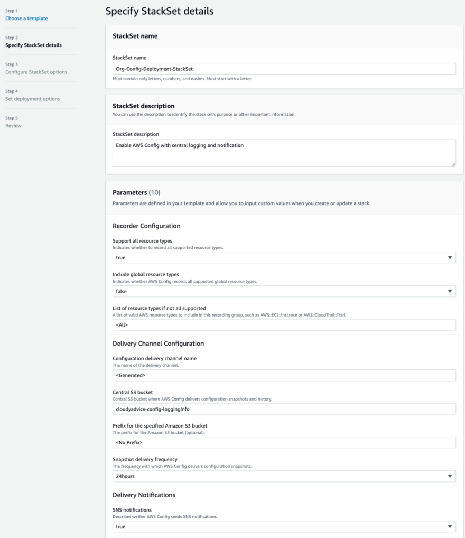
Task: Focus the S3 bucket prefix field
Action: pyautogui.click(x=284, y=442)
